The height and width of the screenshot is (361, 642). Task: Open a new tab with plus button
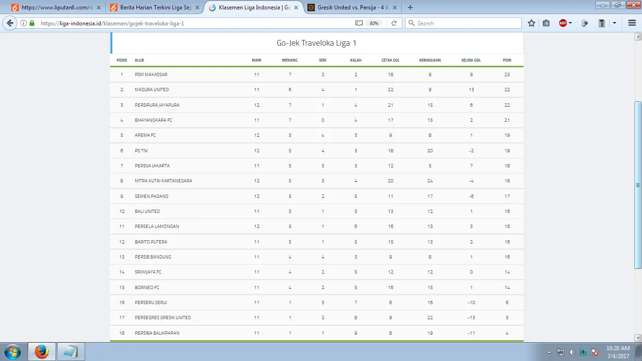tap(410, 8)
